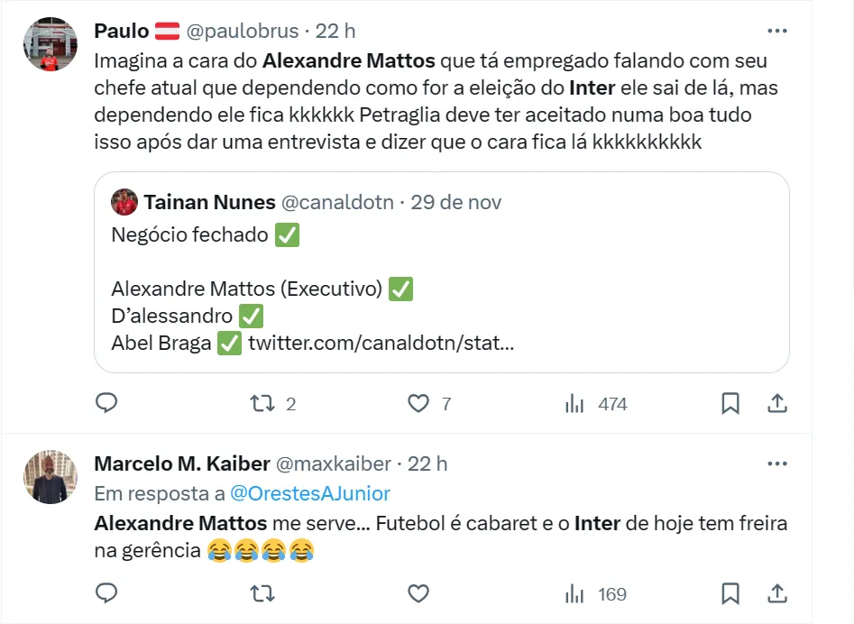
Task: Open more options on Paulo's tweet
Action: click(x=777, y=31)
